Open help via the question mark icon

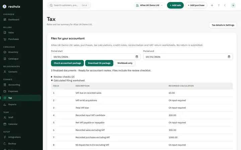pos(219,5)
